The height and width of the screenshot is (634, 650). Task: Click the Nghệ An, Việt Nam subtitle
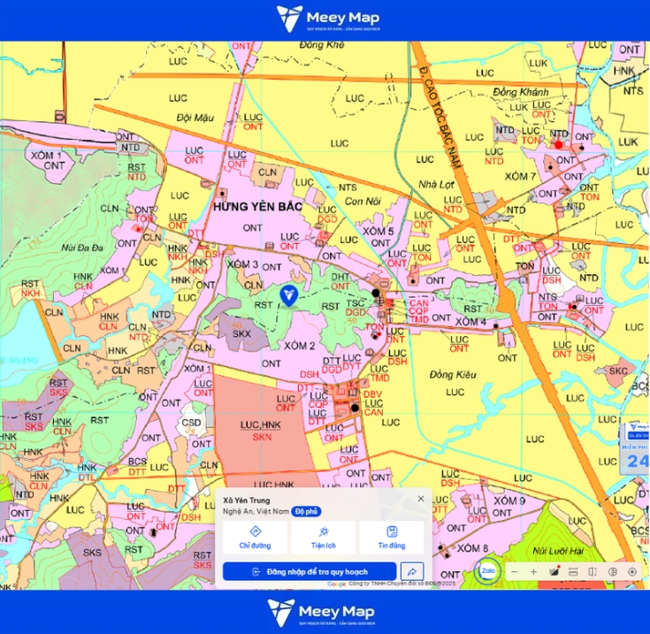[256, 511]
